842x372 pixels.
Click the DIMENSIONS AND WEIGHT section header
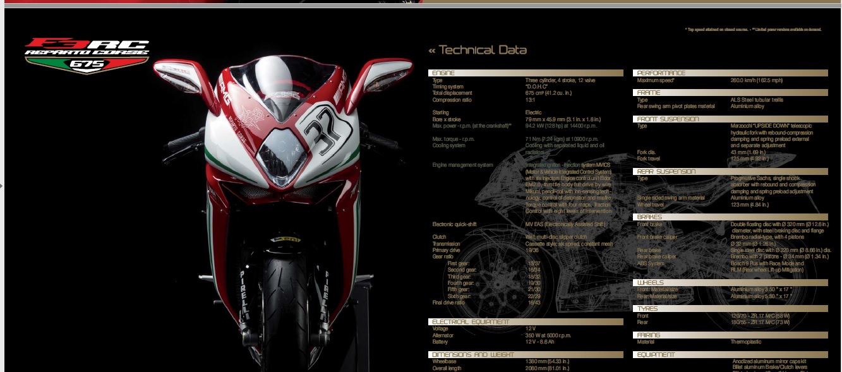tap(526, 355)
